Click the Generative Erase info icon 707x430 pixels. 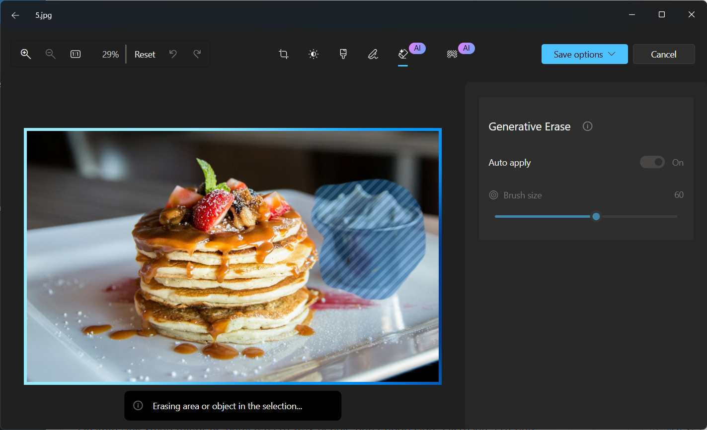click(587, 126)
